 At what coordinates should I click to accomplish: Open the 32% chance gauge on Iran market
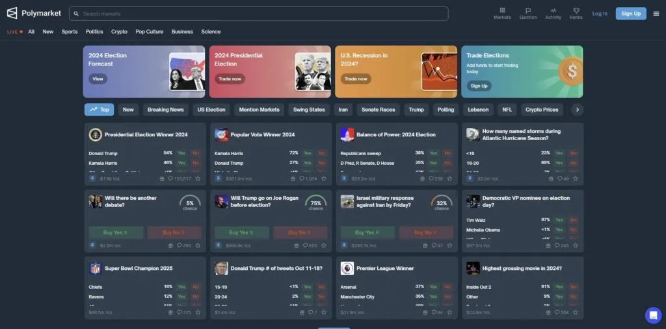pos(442,202)
